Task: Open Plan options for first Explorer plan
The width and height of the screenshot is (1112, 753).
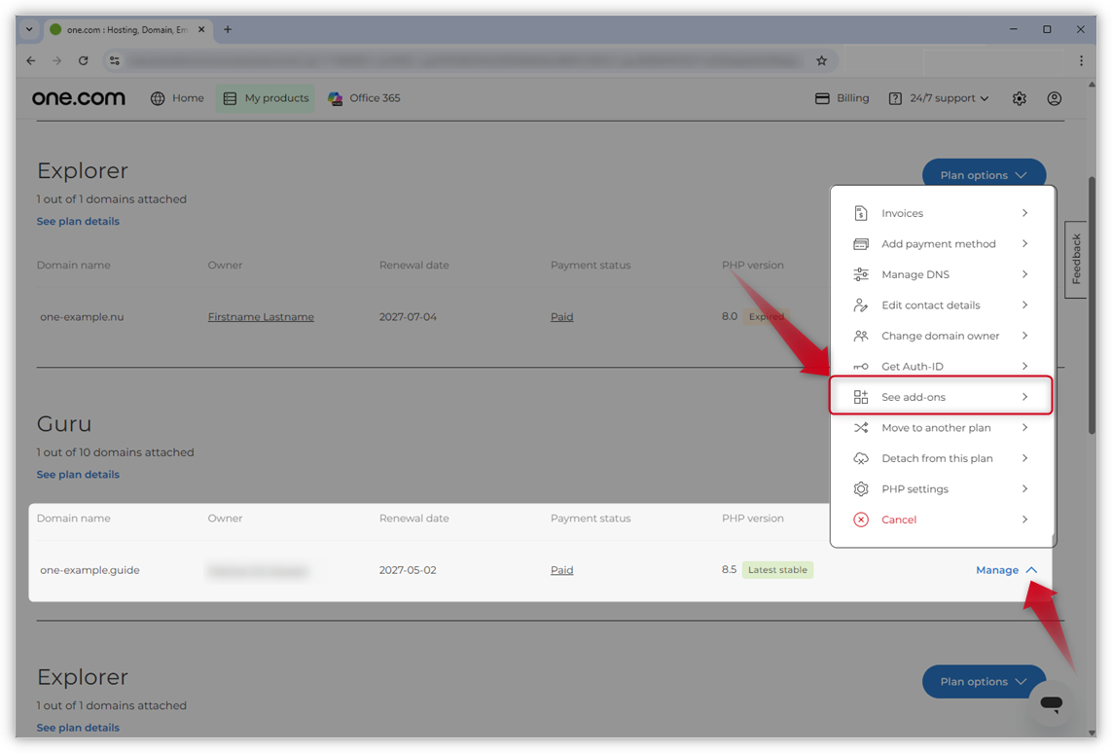Action: point(983,175)
